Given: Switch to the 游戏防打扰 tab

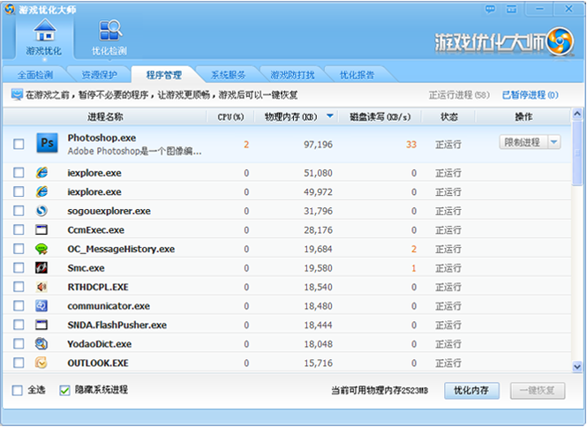Looking at the screenshot, I should [x=292, y=74].
